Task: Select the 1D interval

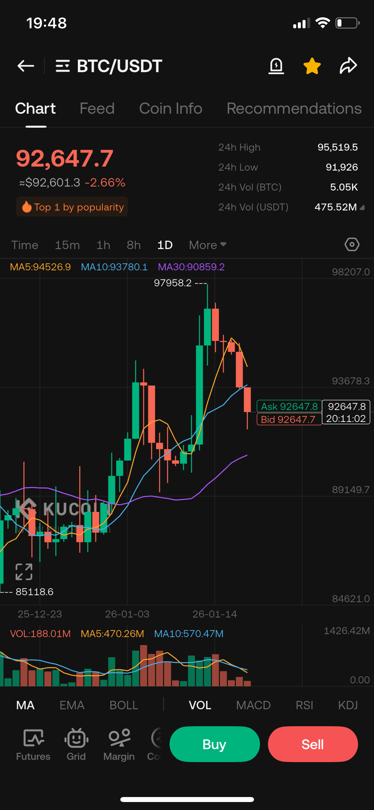Action: coord(165,245)
